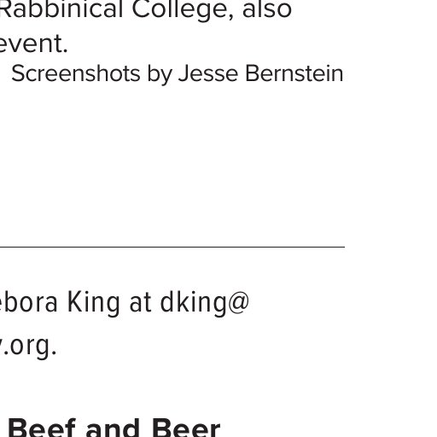Image resolution: width=437 pixels, height=437 pixels.
Task: Click the word Beer in the heading
Action: click(x=185, y=428)
